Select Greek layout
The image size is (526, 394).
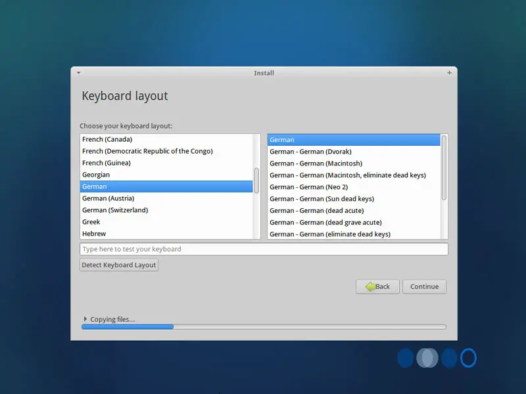[x=166, y=222]
